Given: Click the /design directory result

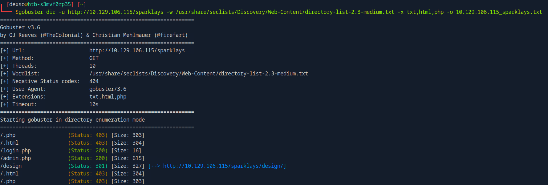Looking at the screenshot, I should click(11, 166).
